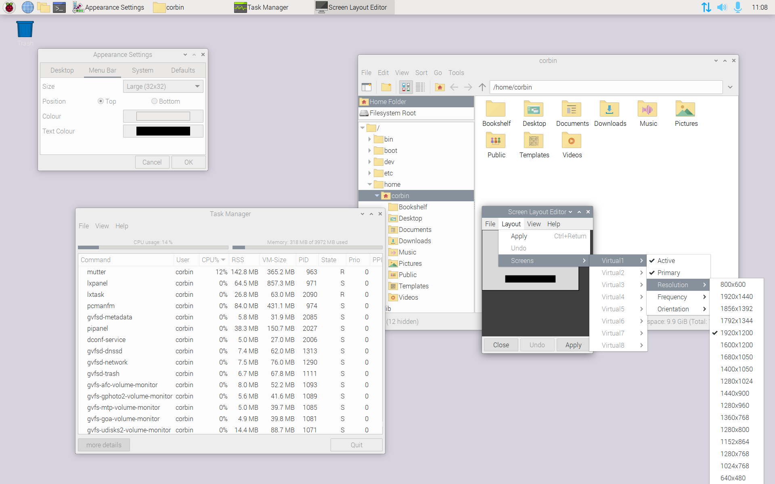Click Apply button in Screen Layout Editor
Screen dimensions: 775x484
point(573,345)
